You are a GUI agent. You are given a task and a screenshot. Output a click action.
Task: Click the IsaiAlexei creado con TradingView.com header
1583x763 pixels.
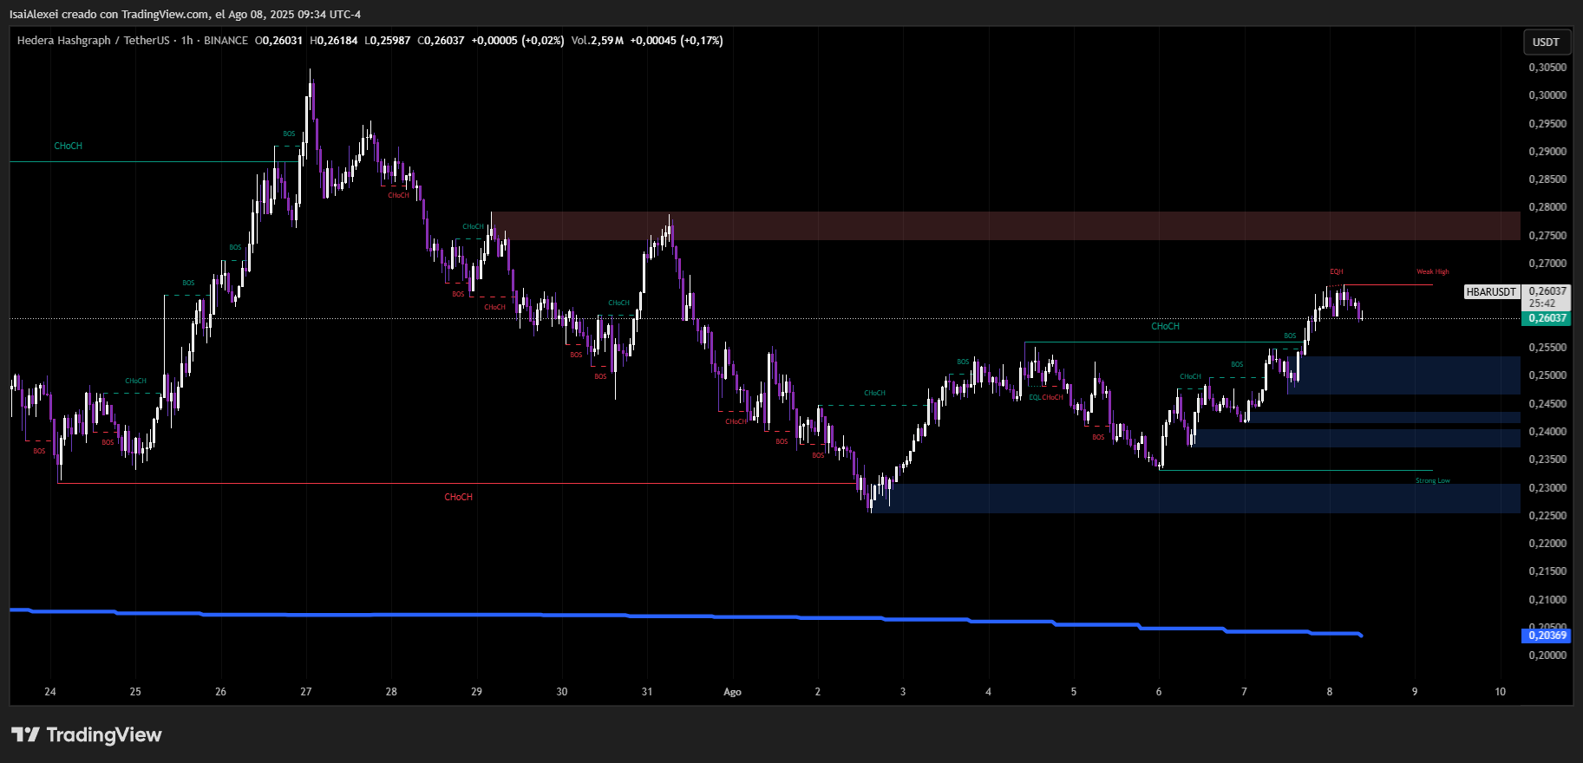point(185,14)
